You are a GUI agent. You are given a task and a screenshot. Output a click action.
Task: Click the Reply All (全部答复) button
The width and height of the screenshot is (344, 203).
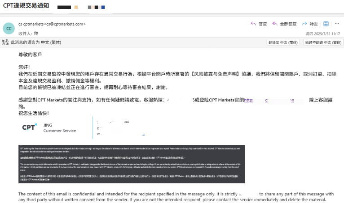[284, 24]
